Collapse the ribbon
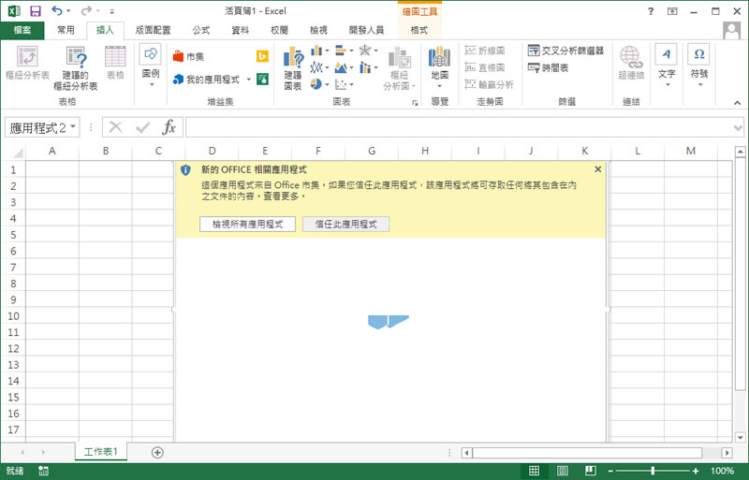749x480 pixels. tap(737, 103)
